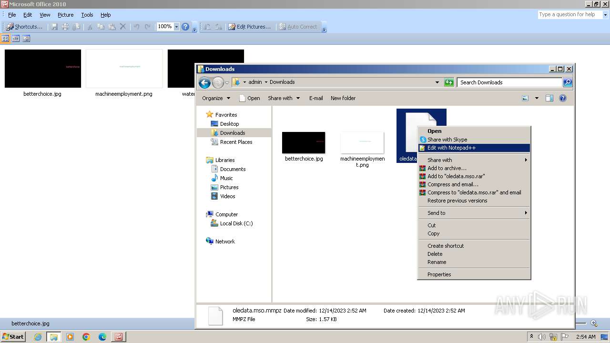This screenshot has height=343, width=610.
Task: Choose Rename from context menu
Action: 474,262
